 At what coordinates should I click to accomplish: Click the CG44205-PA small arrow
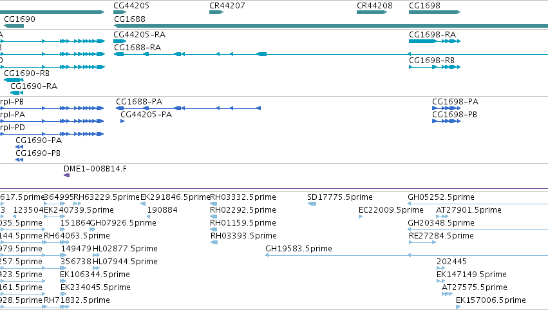(x=122, y=121)
